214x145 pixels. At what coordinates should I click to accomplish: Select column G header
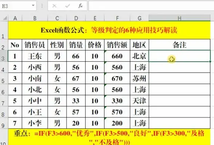pos(139,18)
